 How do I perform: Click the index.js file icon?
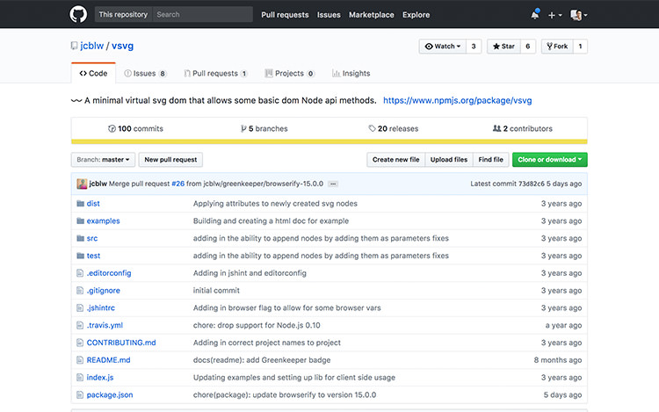(x=80, y=378)
